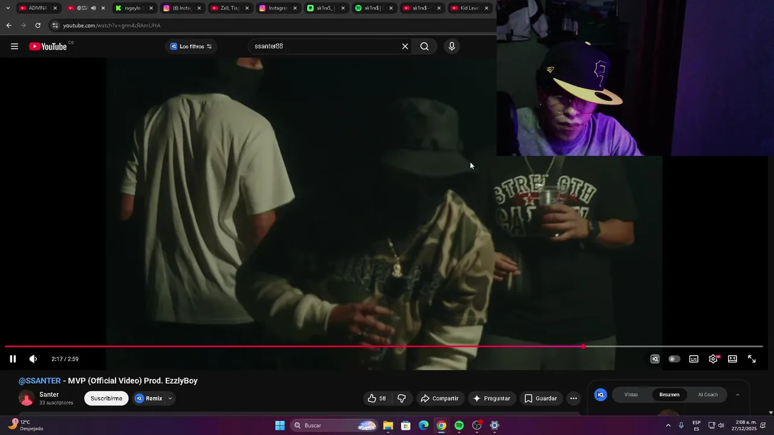Collapse the vidIQ panel with the chevron
The image size is (774, 435).
[737, 395]
